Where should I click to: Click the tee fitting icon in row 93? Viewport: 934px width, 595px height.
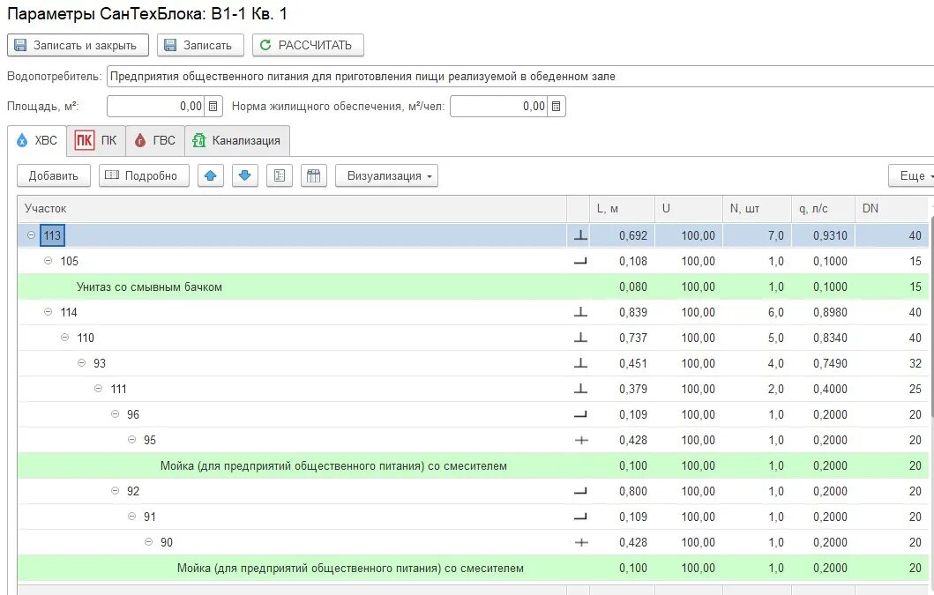click(580, 364)
